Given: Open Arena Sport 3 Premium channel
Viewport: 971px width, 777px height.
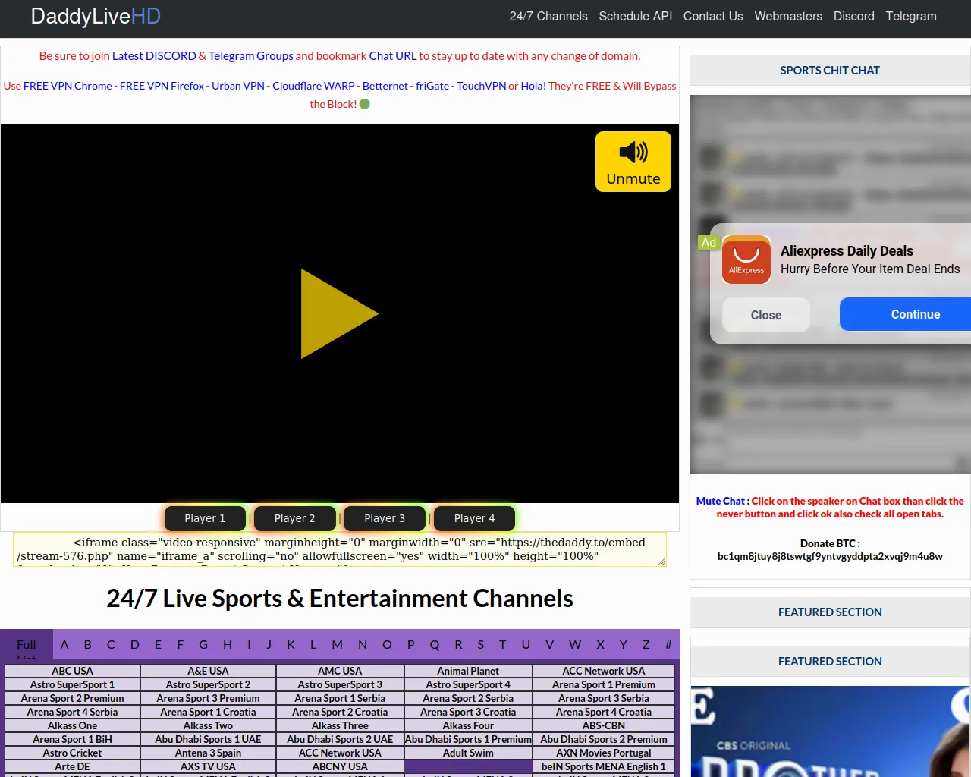Looking at the screenshot, I should pyautogui.click(x=208, y=698).
